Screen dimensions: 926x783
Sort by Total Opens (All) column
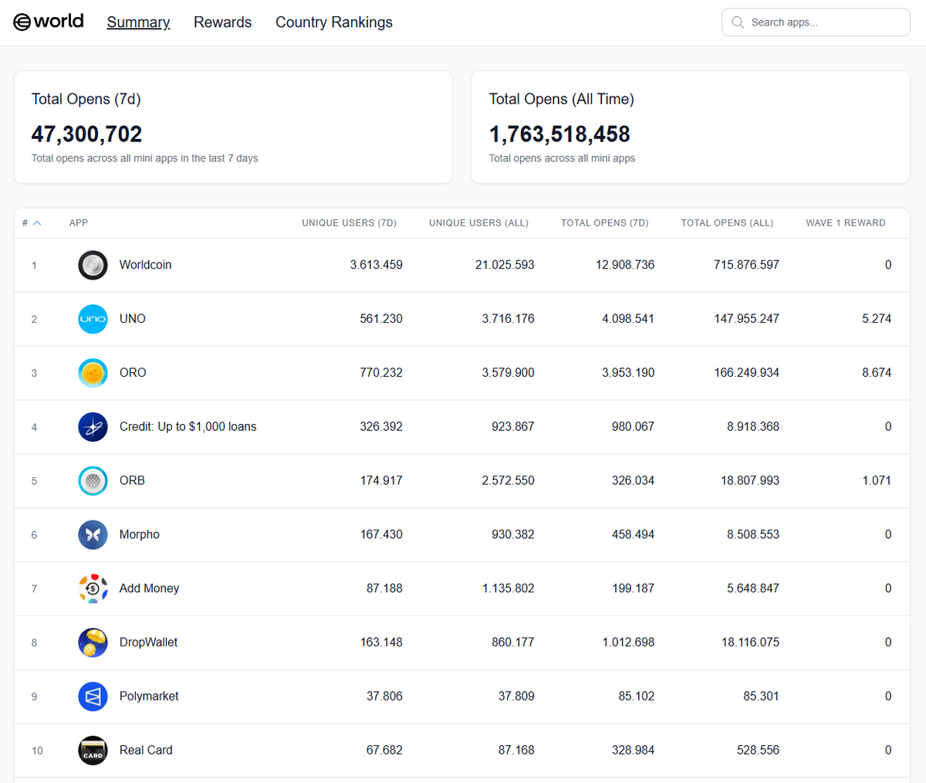pyautogui.click(x=727, y=223)
